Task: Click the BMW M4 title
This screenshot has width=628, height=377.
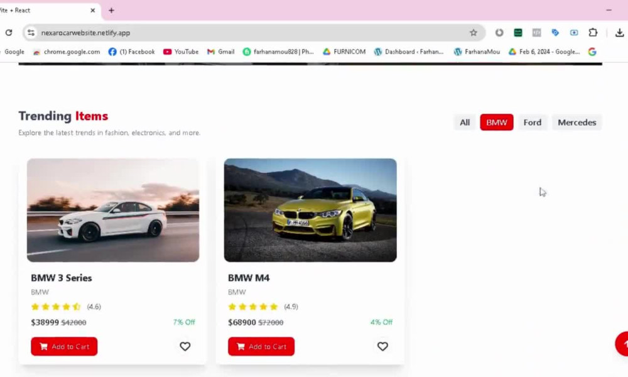Action: [249, 278]
